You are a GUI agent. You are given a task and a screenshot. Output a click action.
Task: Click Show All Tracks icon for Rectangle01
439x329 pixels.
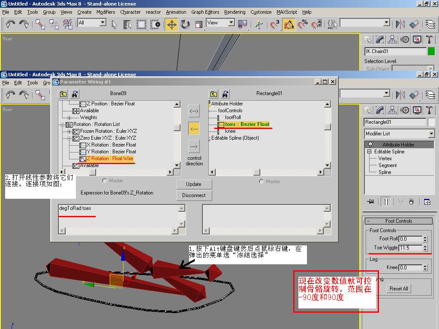[213, 94]
